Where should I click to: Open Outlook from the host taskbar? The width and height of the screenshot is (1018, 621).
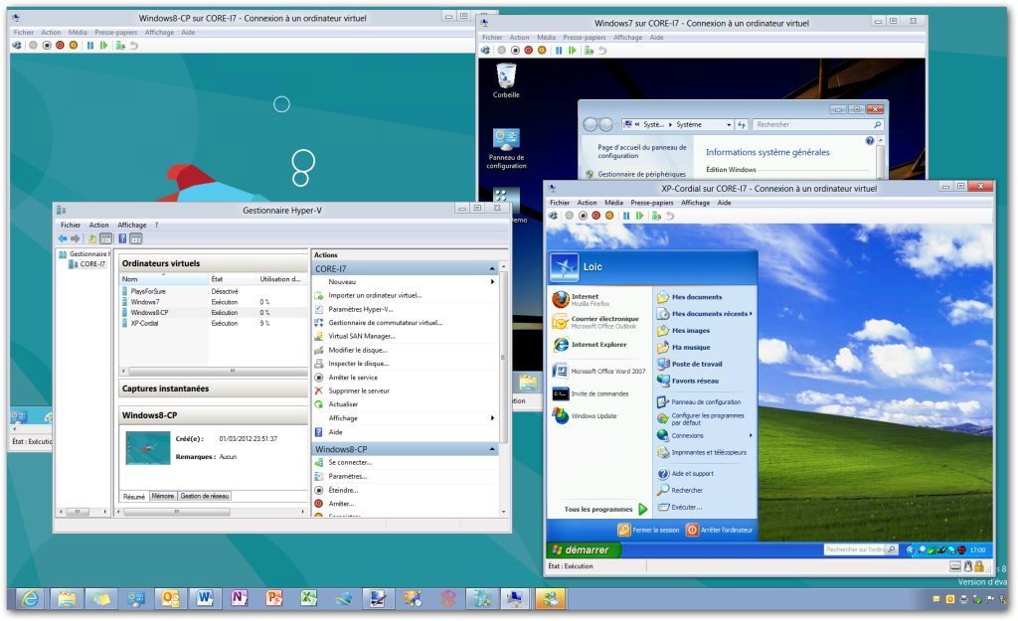[169, 599]
